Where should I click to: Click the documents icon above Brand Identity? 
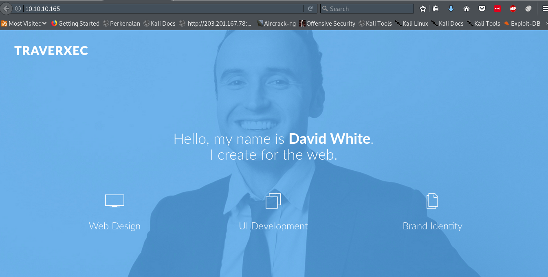click(x=432, y=201)
